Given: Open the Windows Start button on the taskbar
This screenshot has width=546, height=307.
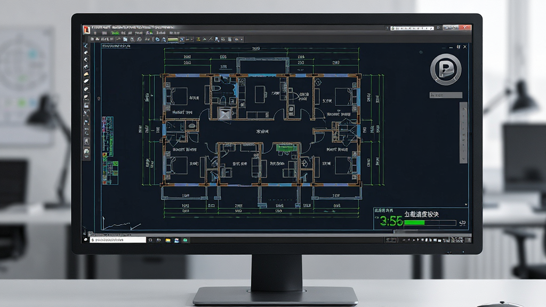Looking at the screenshot, I should click(86, 240).
